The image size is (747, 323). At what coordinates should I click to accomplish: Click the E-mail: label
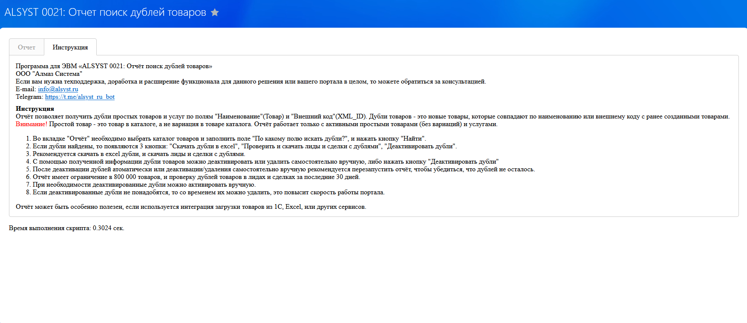26,89
